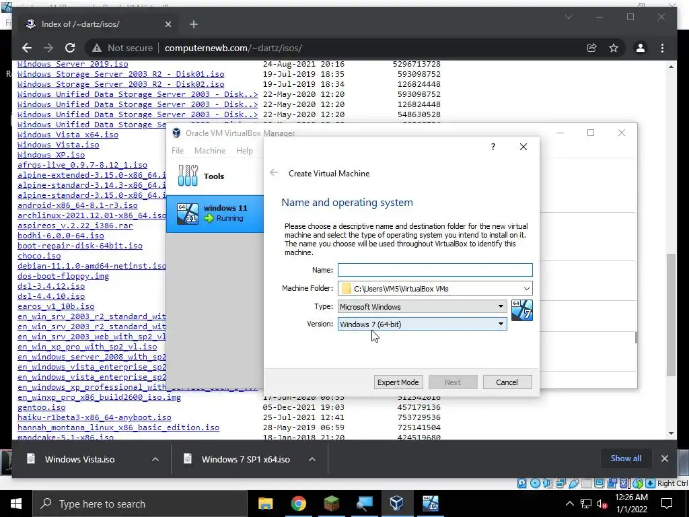
Task: Click the Windows 7 OS type icon
Action: (522, 310)
